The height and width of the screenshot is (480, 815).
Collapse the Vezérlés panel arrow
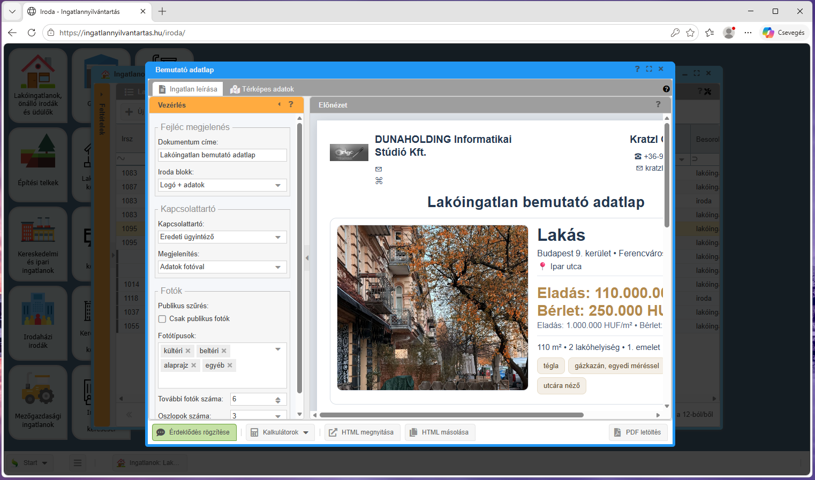pos(279,104)
